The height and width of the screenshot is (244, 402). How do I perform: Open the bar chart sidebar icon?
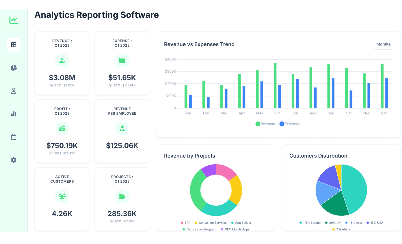pos(14,114)
